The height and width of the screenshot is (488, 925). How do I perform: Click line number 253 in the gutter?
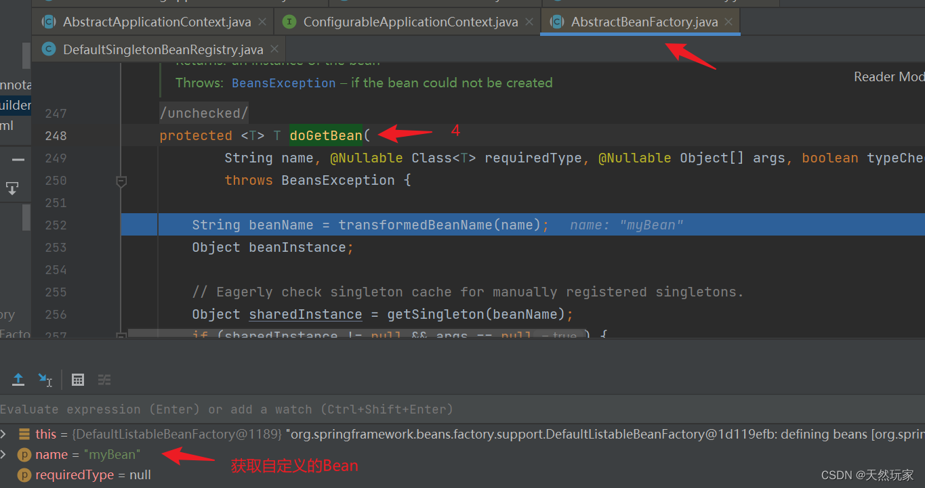point(56,248)
